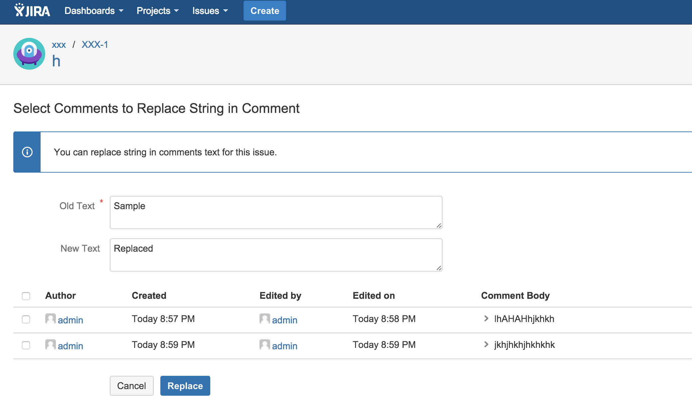Open the Projects dropdown menu
The height and width of the screenshot is (409, 692).
click(x=158, y=11)
